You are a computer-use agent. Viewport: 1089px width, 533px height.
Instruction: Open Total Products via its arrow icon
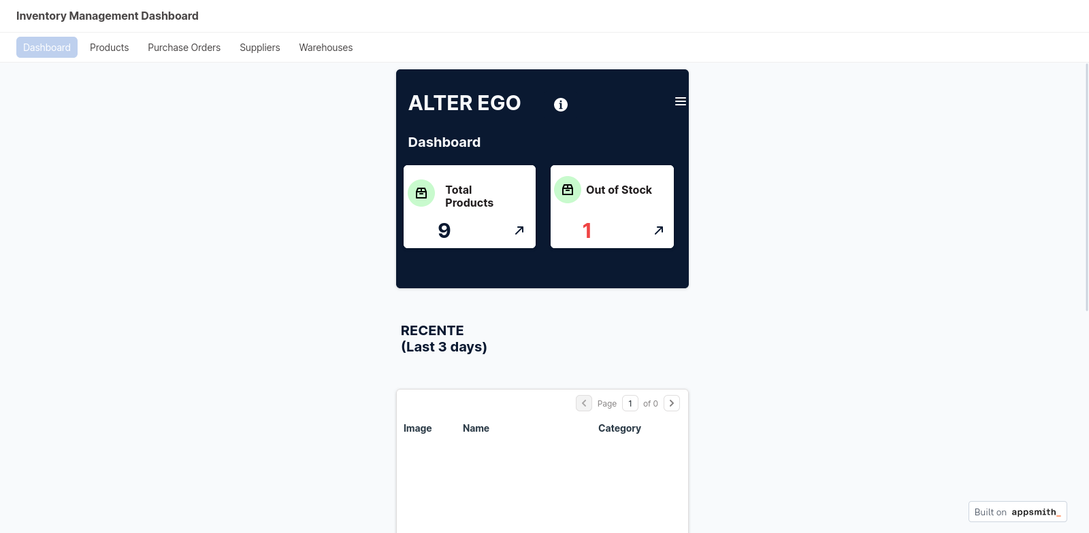click(x=519, y=230)
